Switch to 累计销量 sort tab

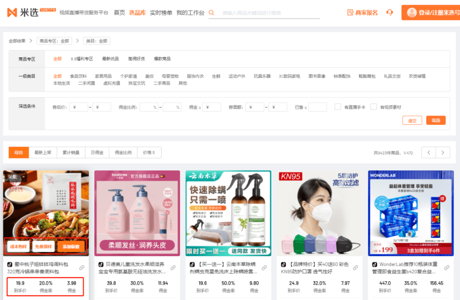(71, 153)
